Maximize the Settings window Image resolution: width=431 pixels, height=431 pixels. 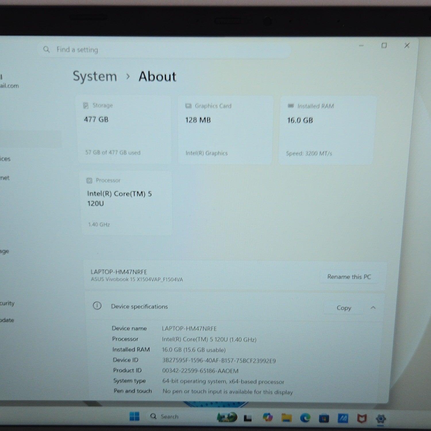pyautogui.click(x=384, y=45)
